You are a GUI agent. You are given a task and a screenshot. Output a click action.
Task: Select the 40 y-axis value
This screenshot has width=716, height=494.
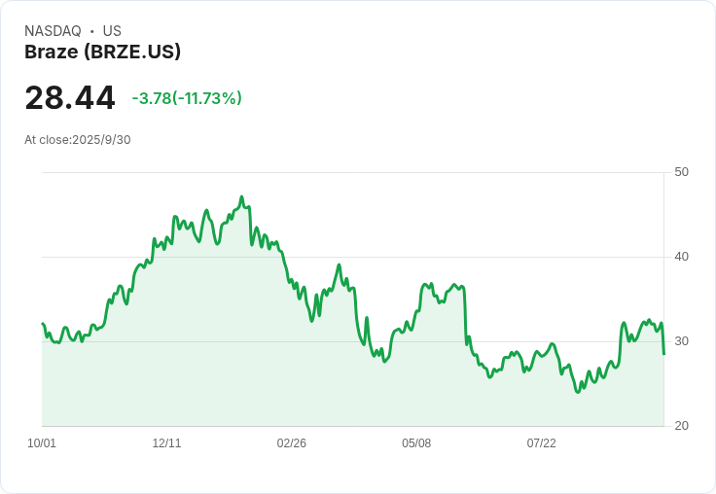(681, 257)
